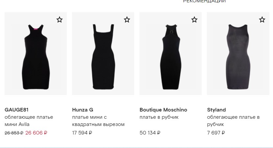
Task: Toggle wishlist star on Styland dress
Action: point(262,20)
